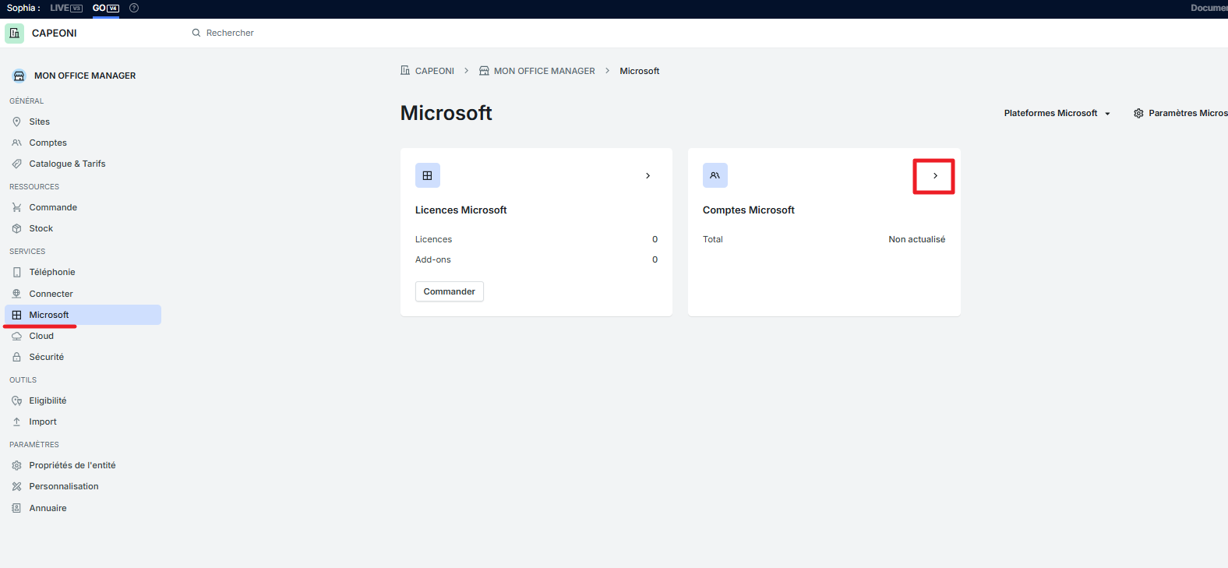Follow the MON OFFICE MANAGER breadcrumb link
The height and width of the screenshot is (568, 1228).
pos(545,71)
